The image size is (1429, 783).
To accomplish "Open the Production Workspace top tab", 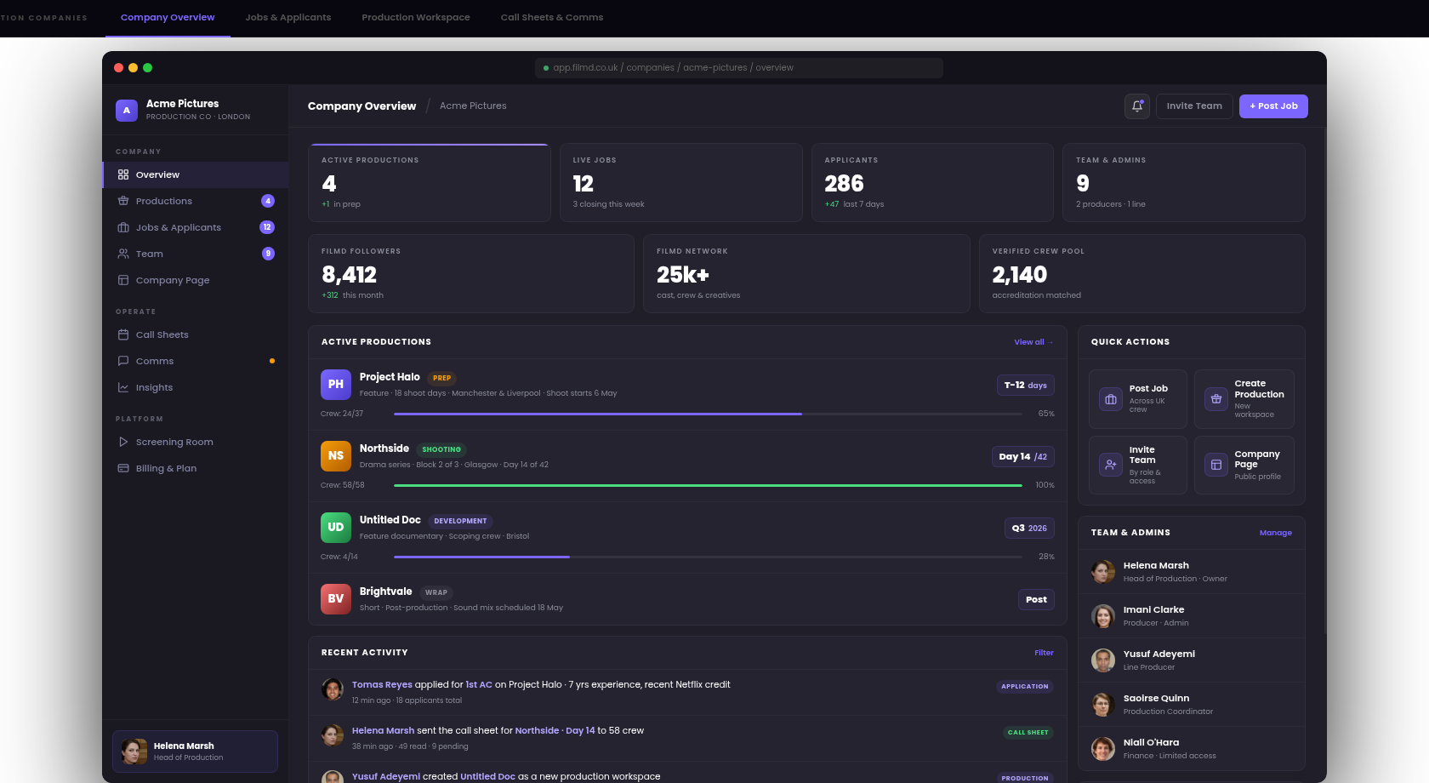I will (x=416, y=17).
